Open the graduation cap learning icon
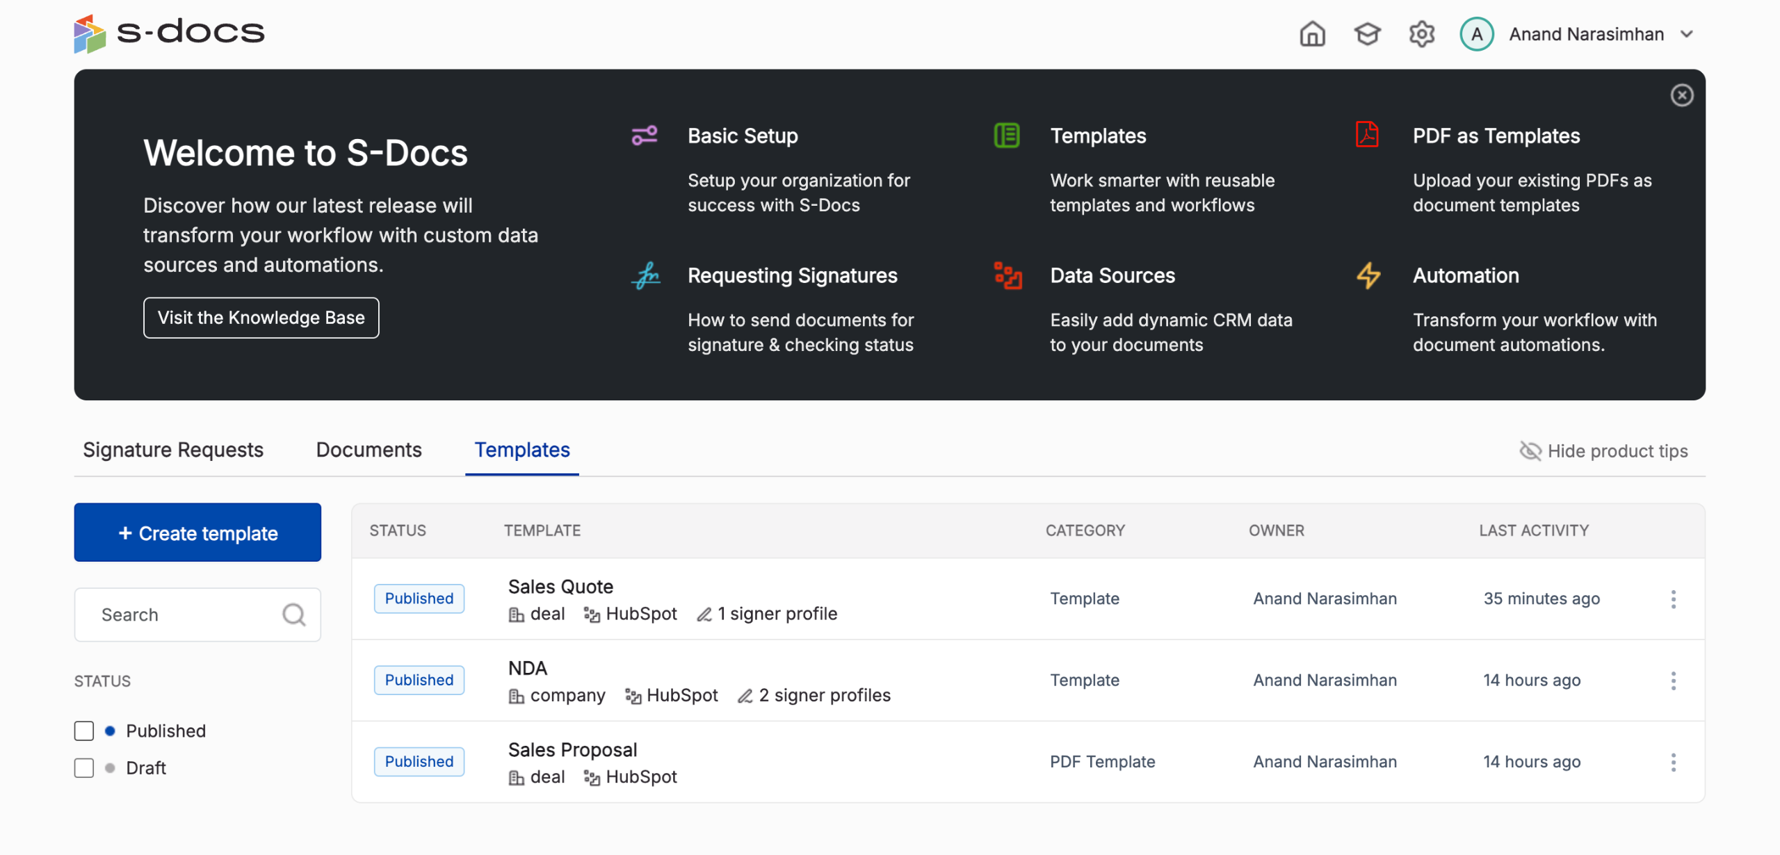The width and height of the screenshot is (1780, 855). coord(1367,34)
